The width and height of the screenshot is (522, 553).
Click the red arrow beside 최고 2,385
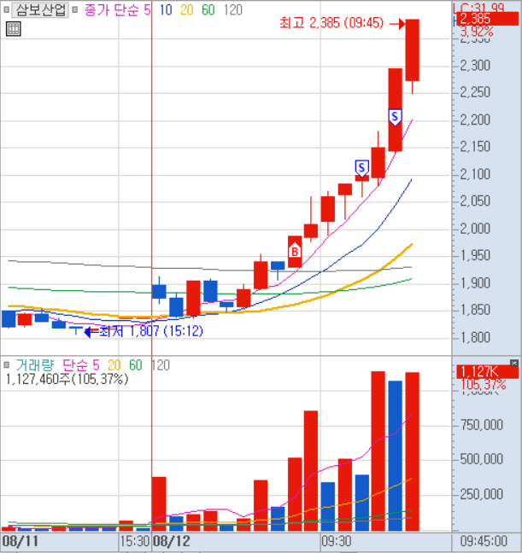[396, 24]
